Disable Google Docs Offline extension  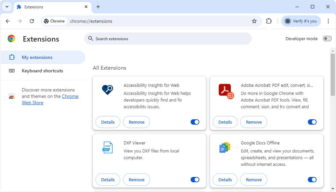coord(312,180)
